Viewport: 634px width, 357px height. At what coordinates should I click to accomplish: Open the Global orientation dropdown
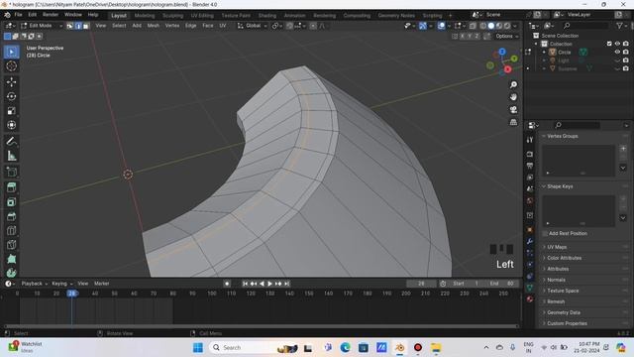(252, 26)
